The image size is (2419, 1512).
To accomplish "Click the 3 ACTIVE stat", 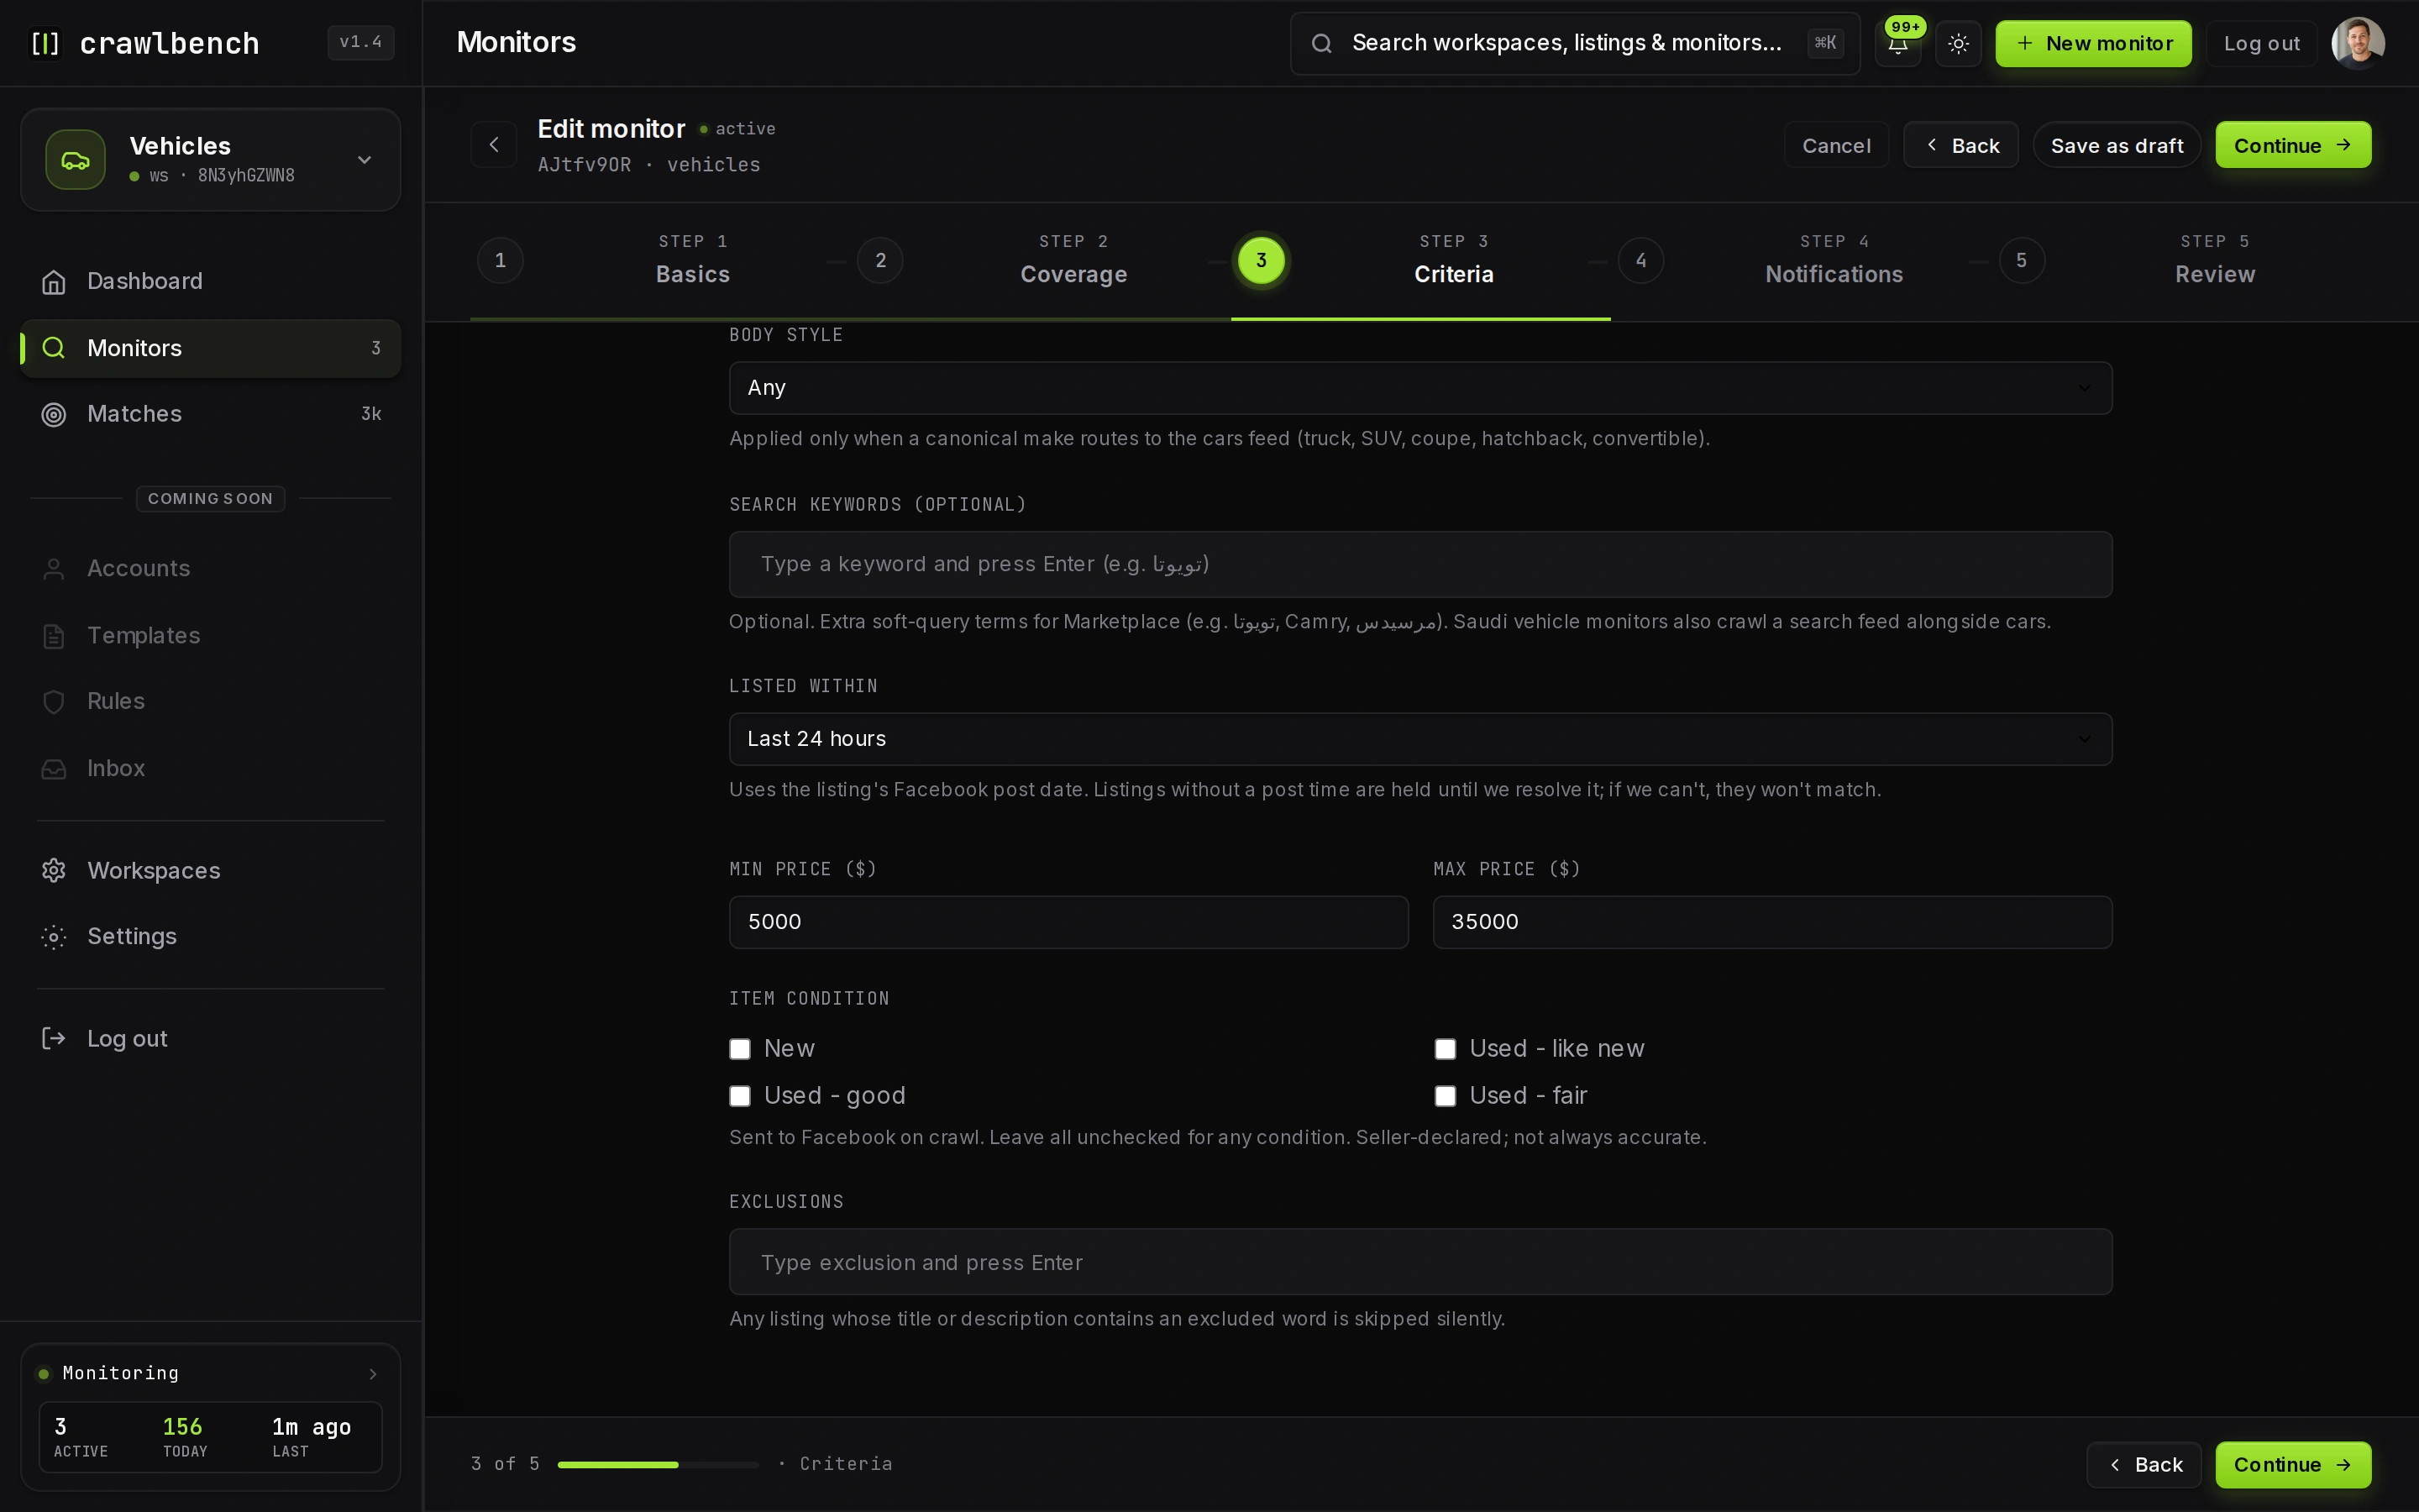I will [x=80, y=1437].
